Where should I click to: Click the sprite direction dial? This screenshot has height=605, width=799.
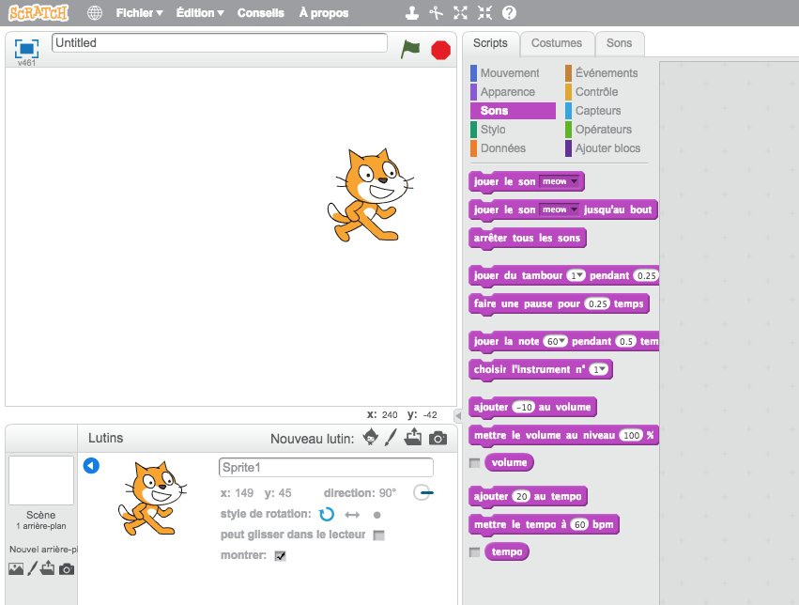tap(423, 493)
